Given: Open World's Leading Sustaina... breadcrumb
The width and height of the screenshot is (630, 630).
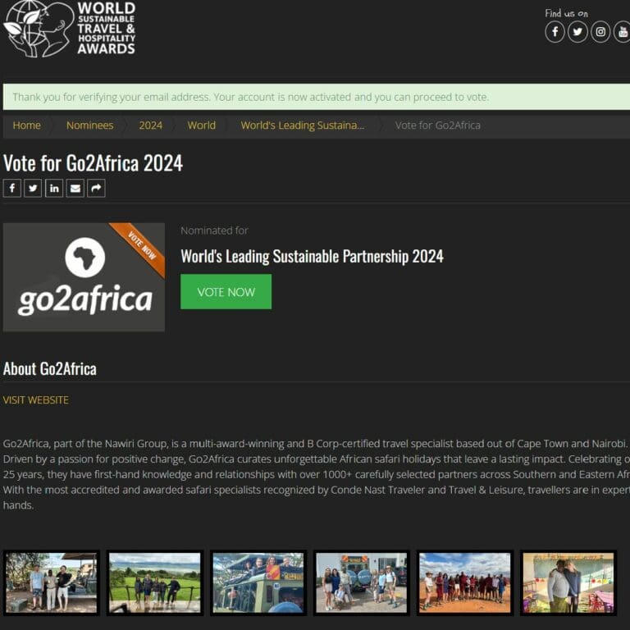Looking at the screenshot, I should (x=303, y=126).
